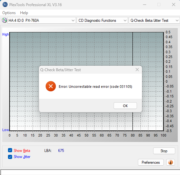Click the status text field at the bottom

pyautogui.click(x=90, y=172)
